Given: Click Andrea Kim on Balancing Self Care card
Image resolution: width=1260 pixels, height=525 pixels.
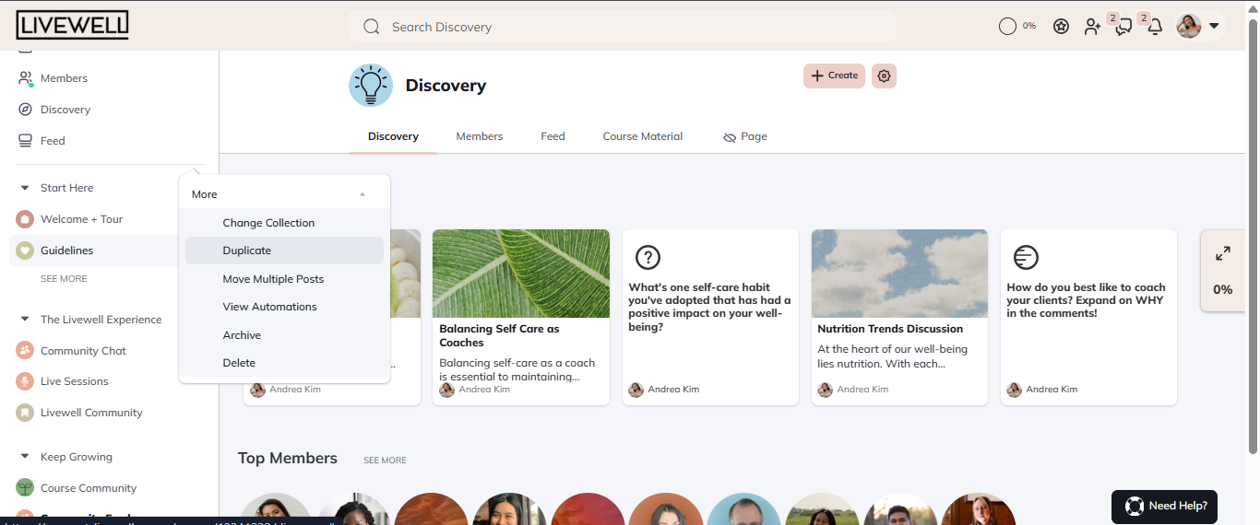Looking at the screenshot, I should pyautogui.click(x=484, y=390).
